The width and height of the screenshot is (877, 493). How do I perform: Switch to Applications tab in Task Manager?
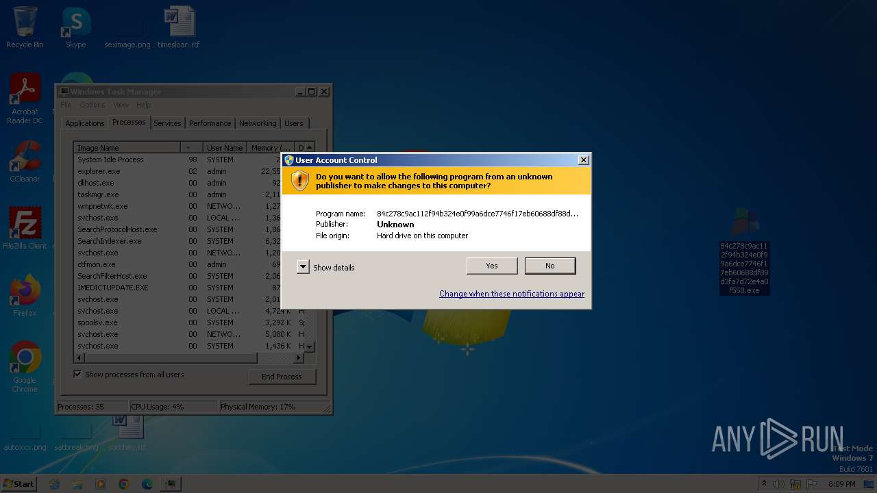85,123
